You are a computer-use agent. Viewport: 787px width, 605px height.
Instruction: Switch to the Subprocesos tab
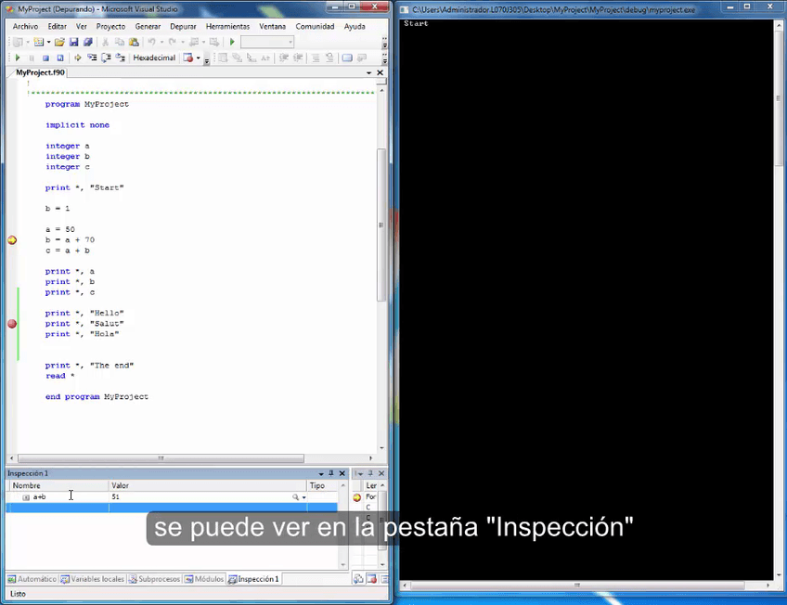click(x=155, y=579)
